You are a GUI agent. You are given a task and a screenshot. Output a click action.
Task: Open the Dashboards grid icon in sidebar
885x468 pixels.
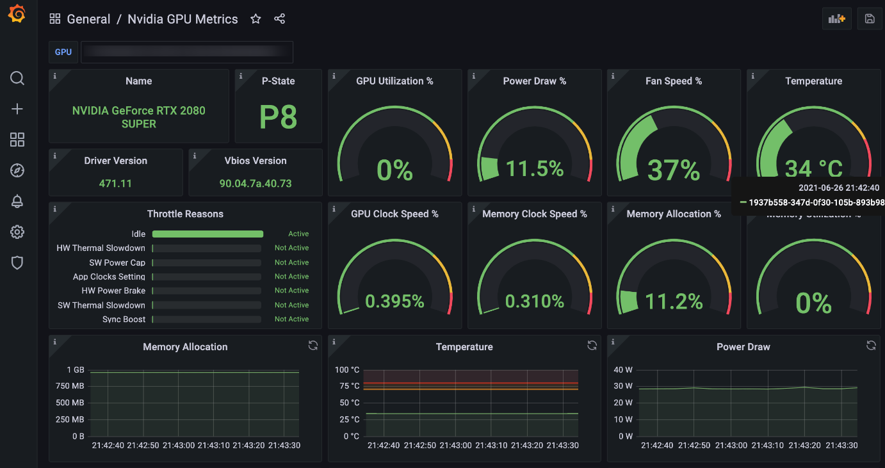tap(17, 140)
